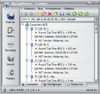Open the History section
The width and height of the screenshot is (100, 94).
point(10,32)
